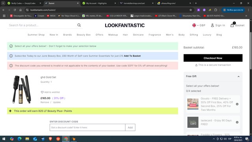The height and width of the screenshot is (142, 252).
Task: Open Makeup menu
Action: [113, 35]
